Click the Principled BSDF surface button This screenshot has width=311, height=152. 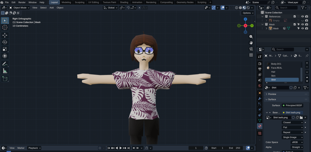pyautogui.click(x=292, y=105)
